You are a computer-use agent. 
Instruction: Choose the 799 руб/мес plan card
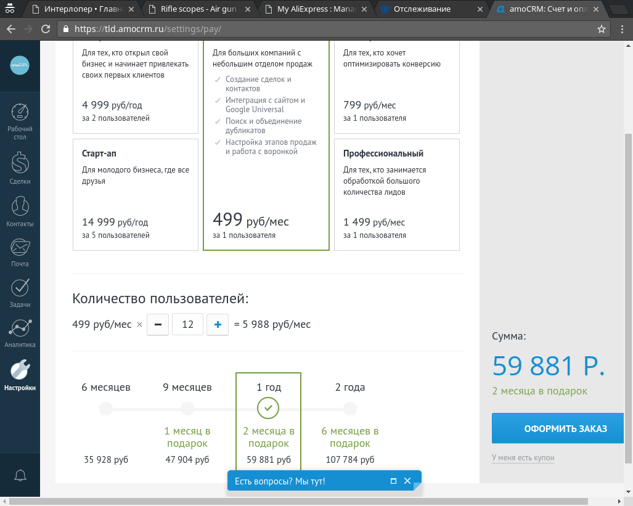click(x=397, y=87)
